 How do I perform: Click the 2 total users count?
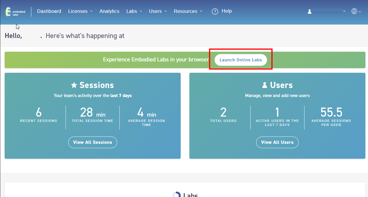coord(223,112)
